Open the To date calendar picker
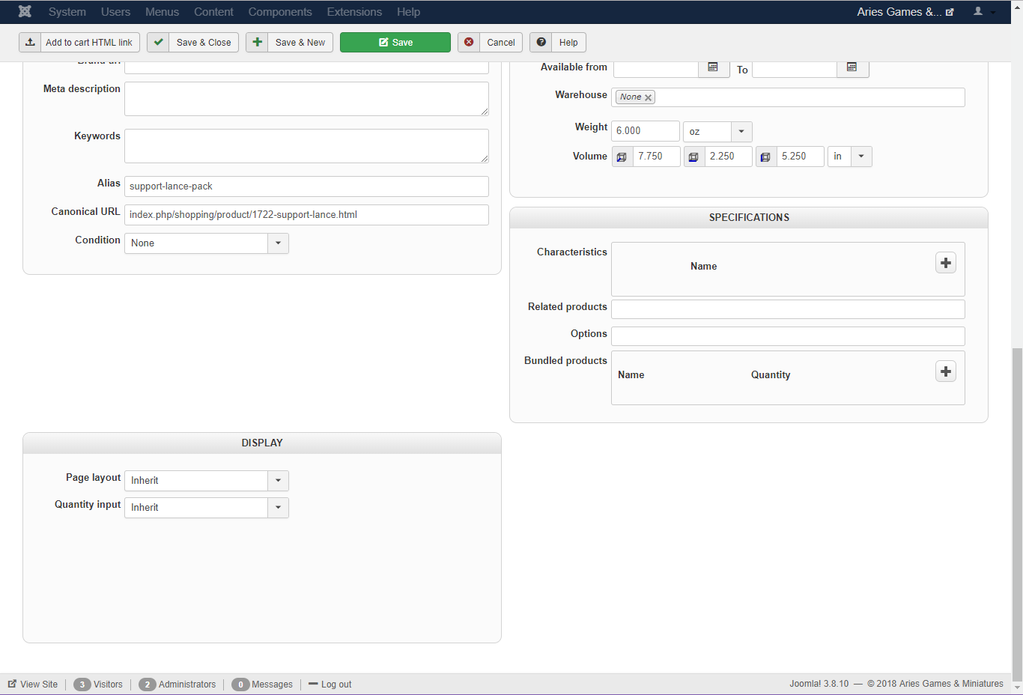The height and width of the screenshot is (695, 1023). (852, 67)
